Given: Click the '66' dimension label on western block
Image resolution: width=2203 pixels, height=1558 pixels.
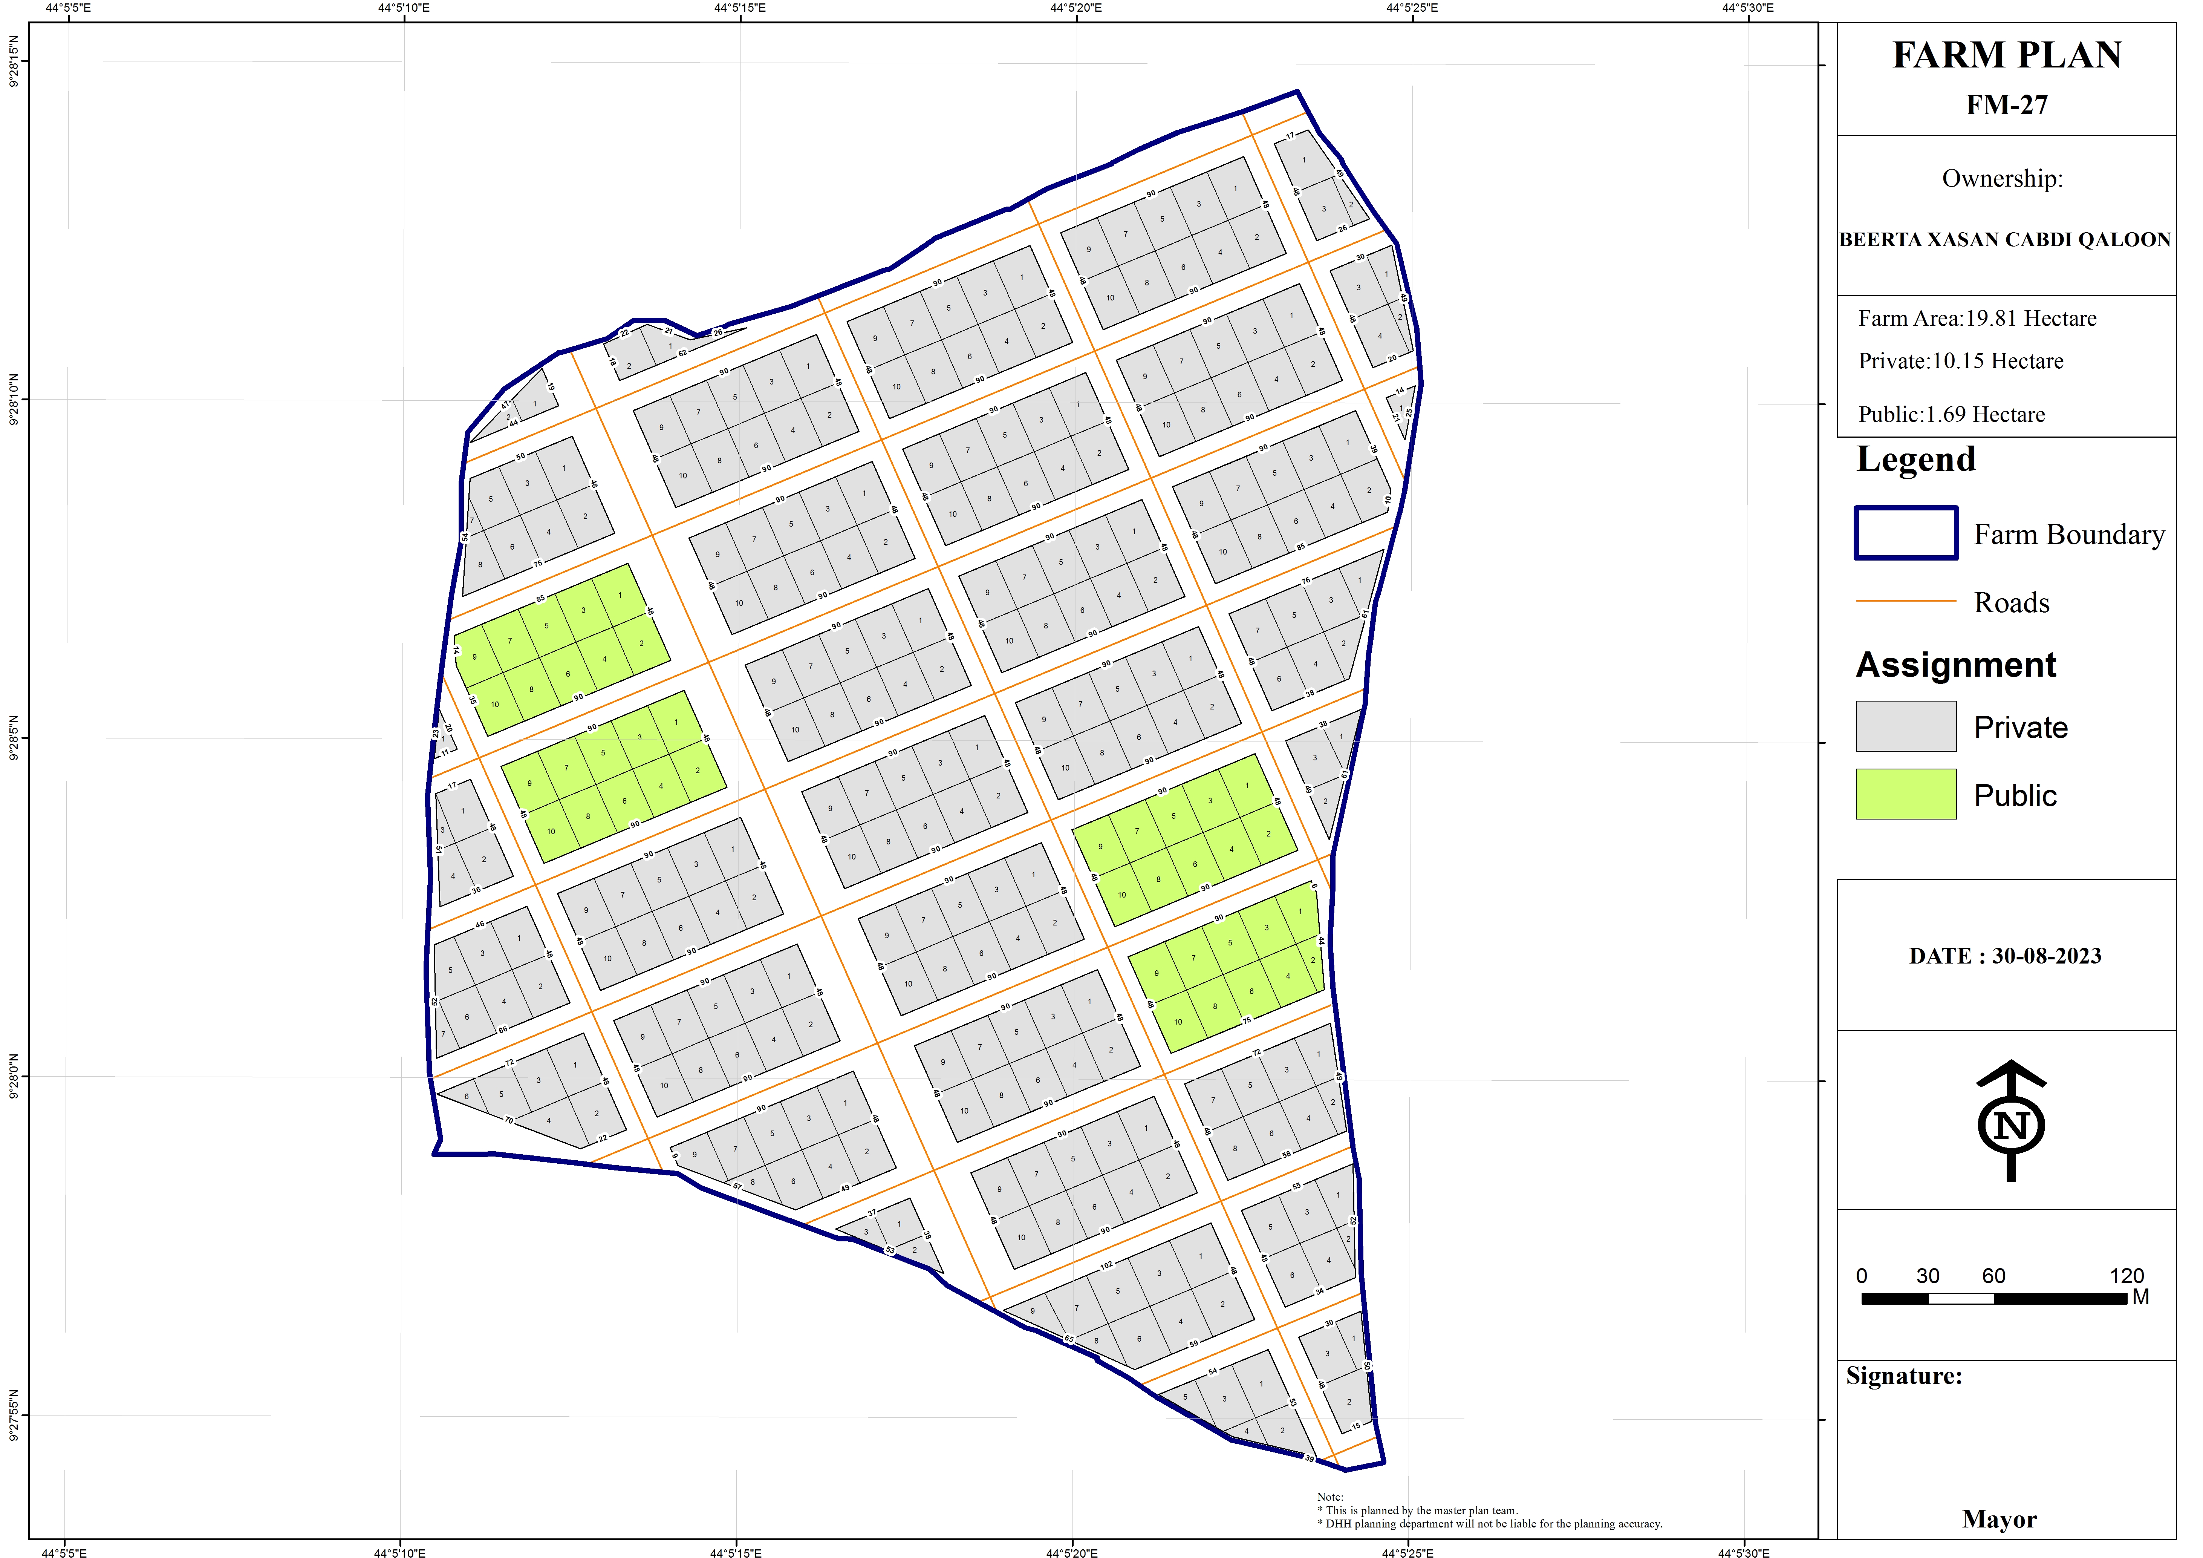Looking at the screenshot, I should point(503,1030).
